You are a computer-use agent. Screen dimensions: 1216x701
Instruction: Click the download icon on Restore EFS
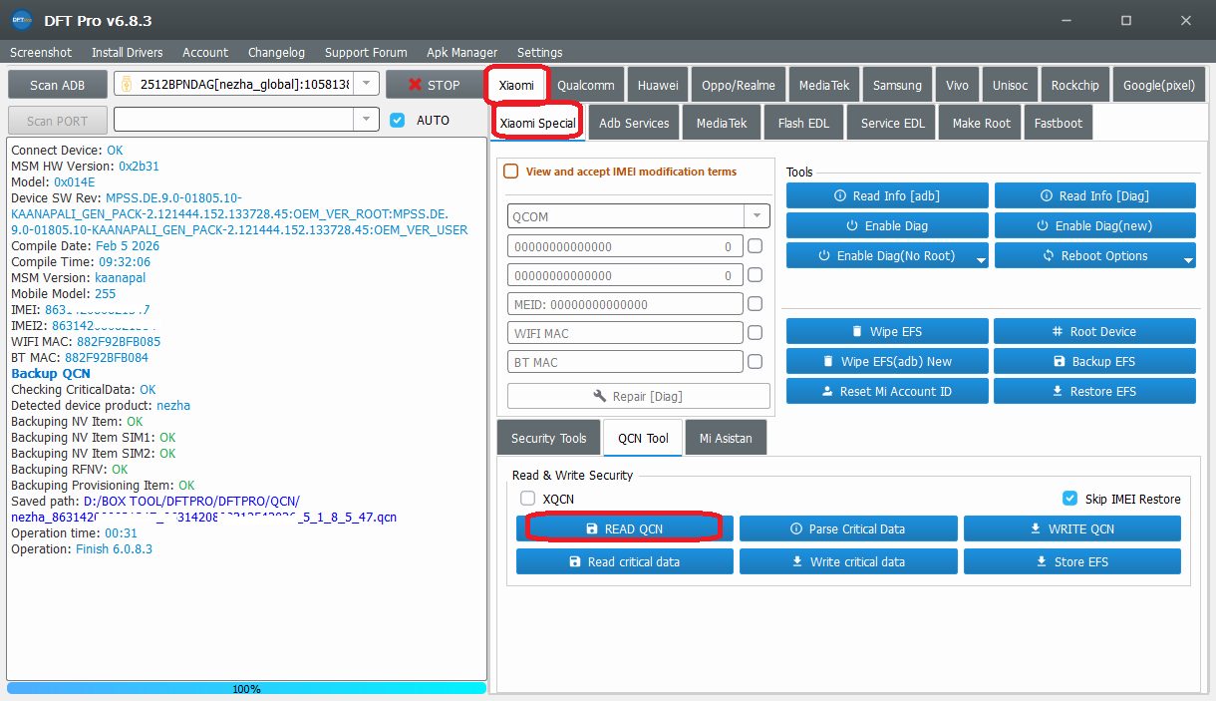[1058, 391]
